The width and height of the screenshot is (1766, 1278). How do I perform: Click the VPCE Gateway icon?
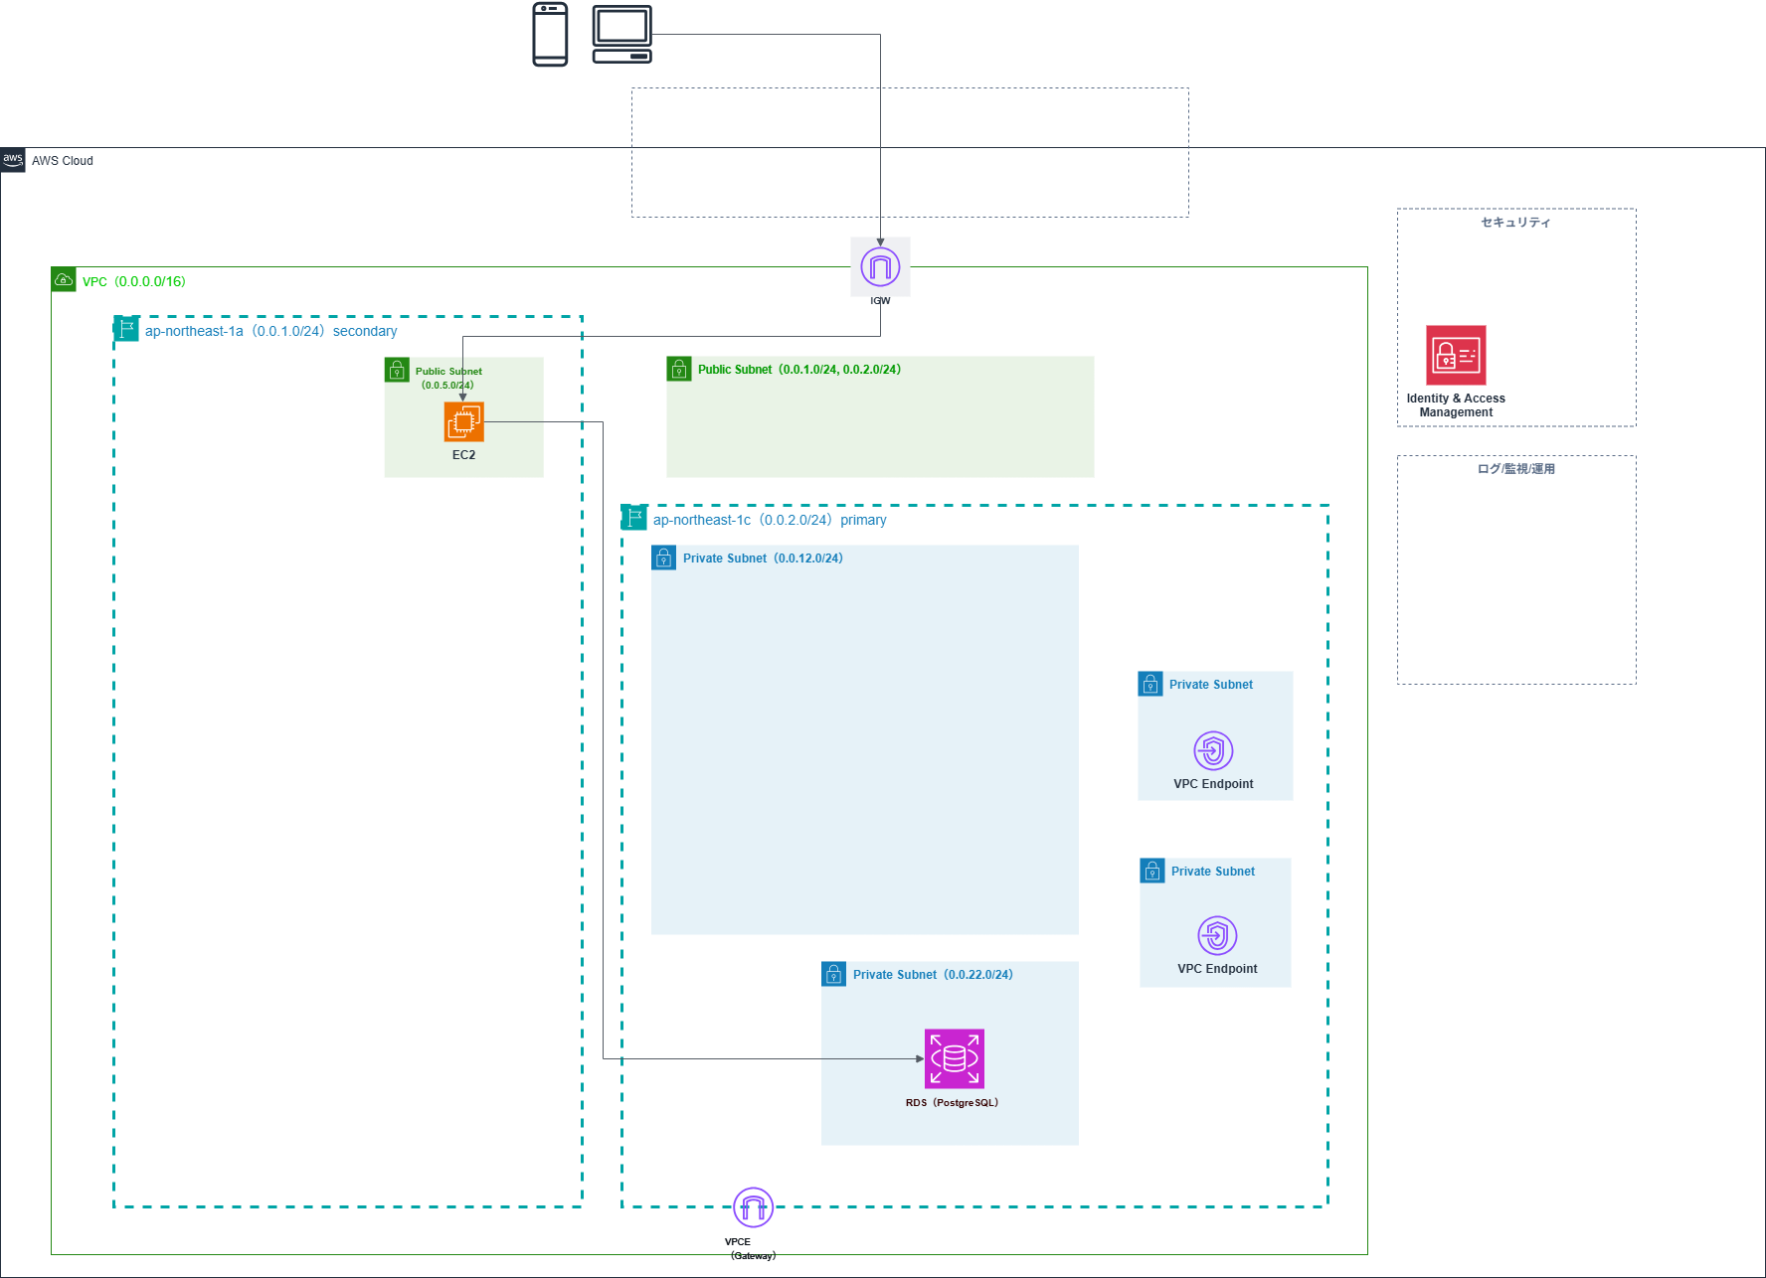point(753,1207)
